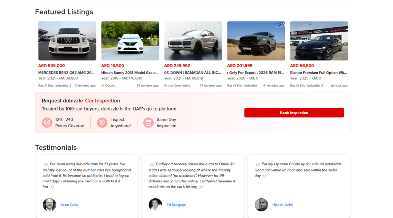Click Ed Surgeon's avatar picture
Screen dimensions: 393x218
click(x=155, y=205)
